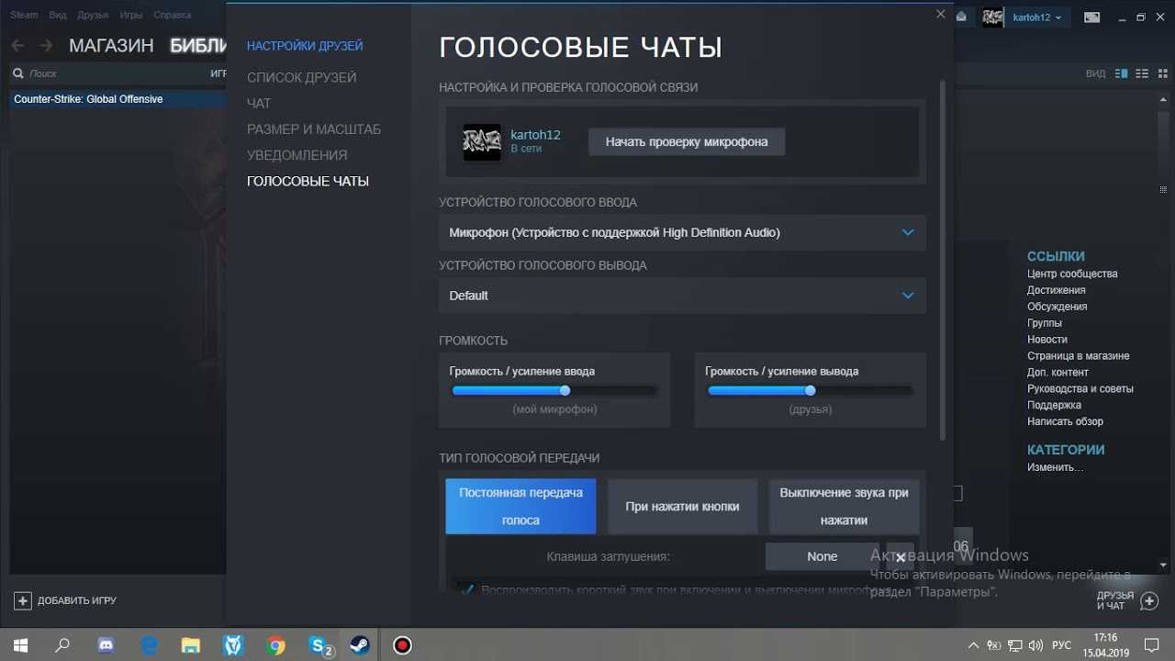Open Guides link (Руководства и советы)
This screenshot has height=661, width=1175.
pos(1080,388)
